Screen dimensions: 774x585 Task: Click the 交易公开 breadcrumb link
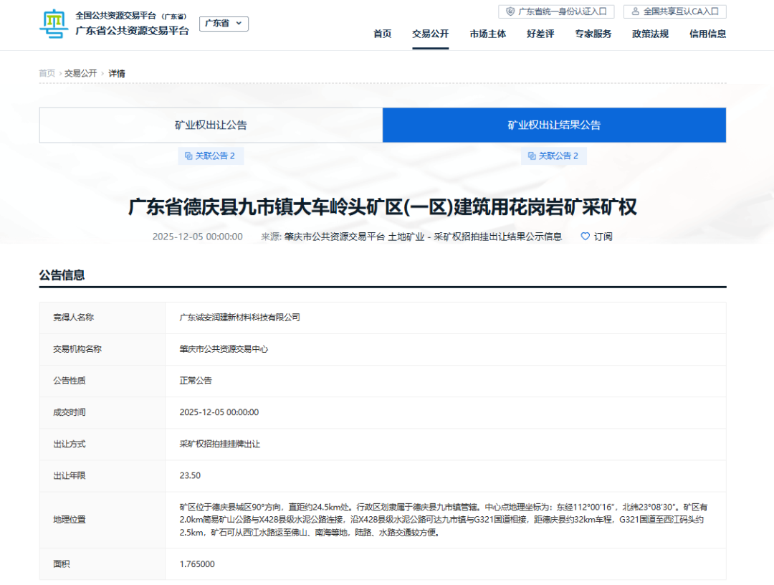80,73
